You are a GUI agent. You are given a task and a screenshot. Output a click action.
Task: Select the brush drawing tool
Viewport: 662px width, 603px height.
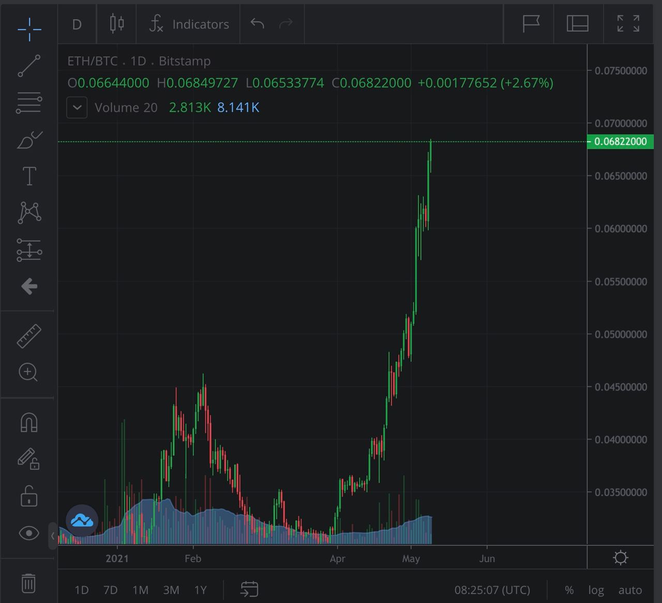pyautogui.click(x=29, y=140)
